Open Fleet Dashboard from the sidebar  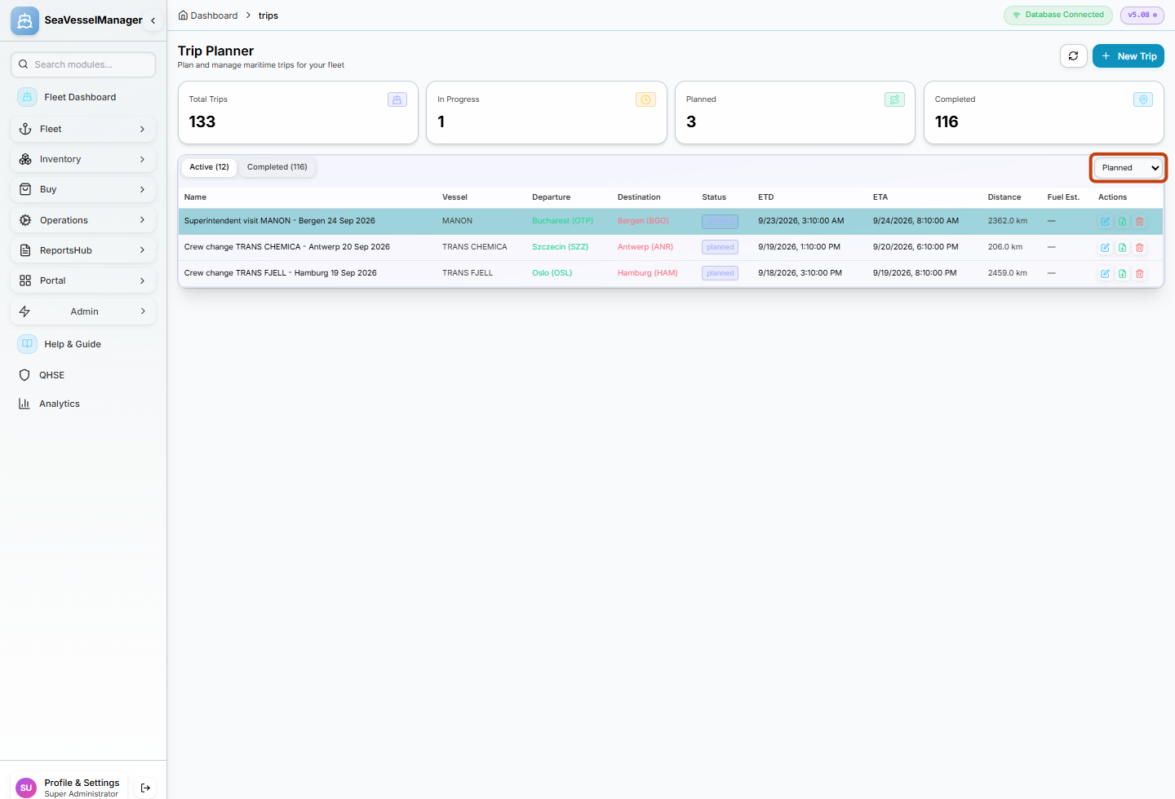click(82, 97)
